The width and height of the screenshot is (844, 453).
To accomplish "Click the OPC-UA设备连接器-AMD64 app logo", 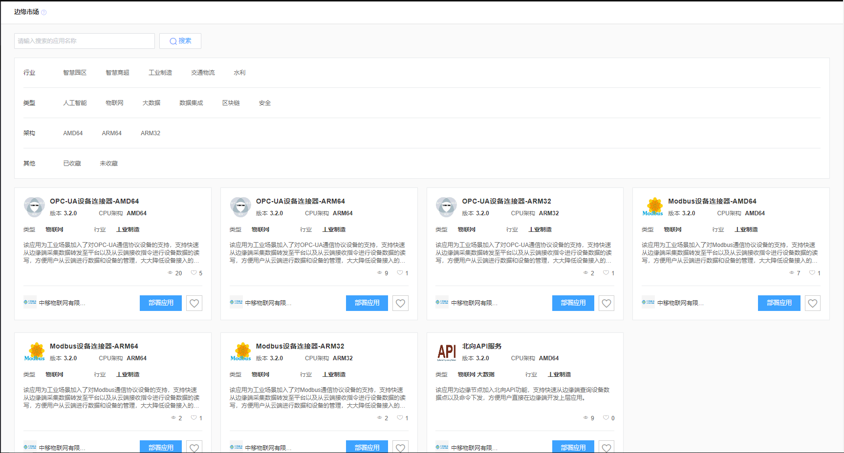I will 34,207.
